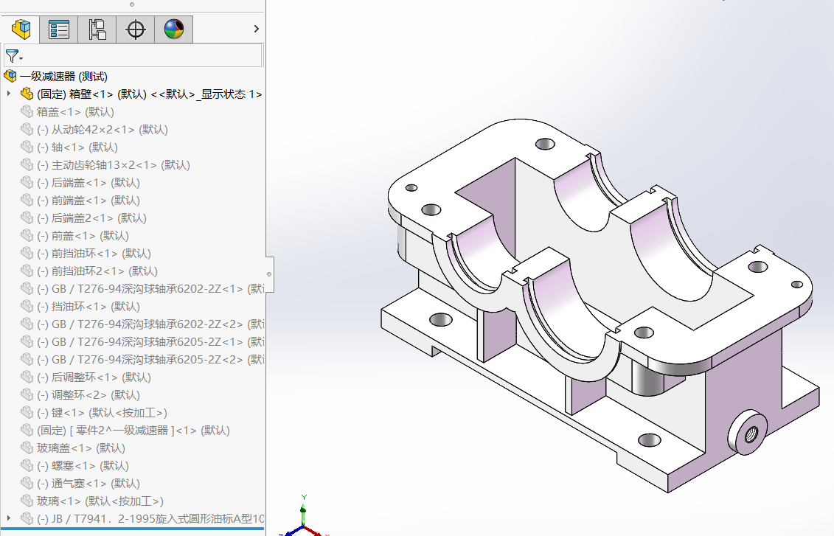Select the 螺塞<1> part icon
This screenshot has height=536, width=834.
click(x=26, y=465)
